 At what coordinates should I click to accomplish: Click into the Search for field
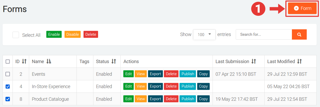[264, 35]
